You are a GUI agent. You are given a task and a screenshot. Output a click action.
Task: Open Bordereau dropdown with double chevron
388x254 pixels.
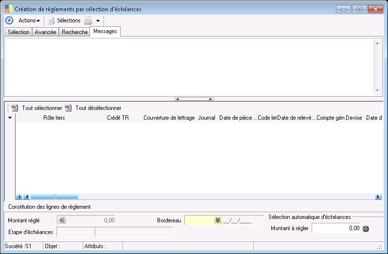coord(218,220)
